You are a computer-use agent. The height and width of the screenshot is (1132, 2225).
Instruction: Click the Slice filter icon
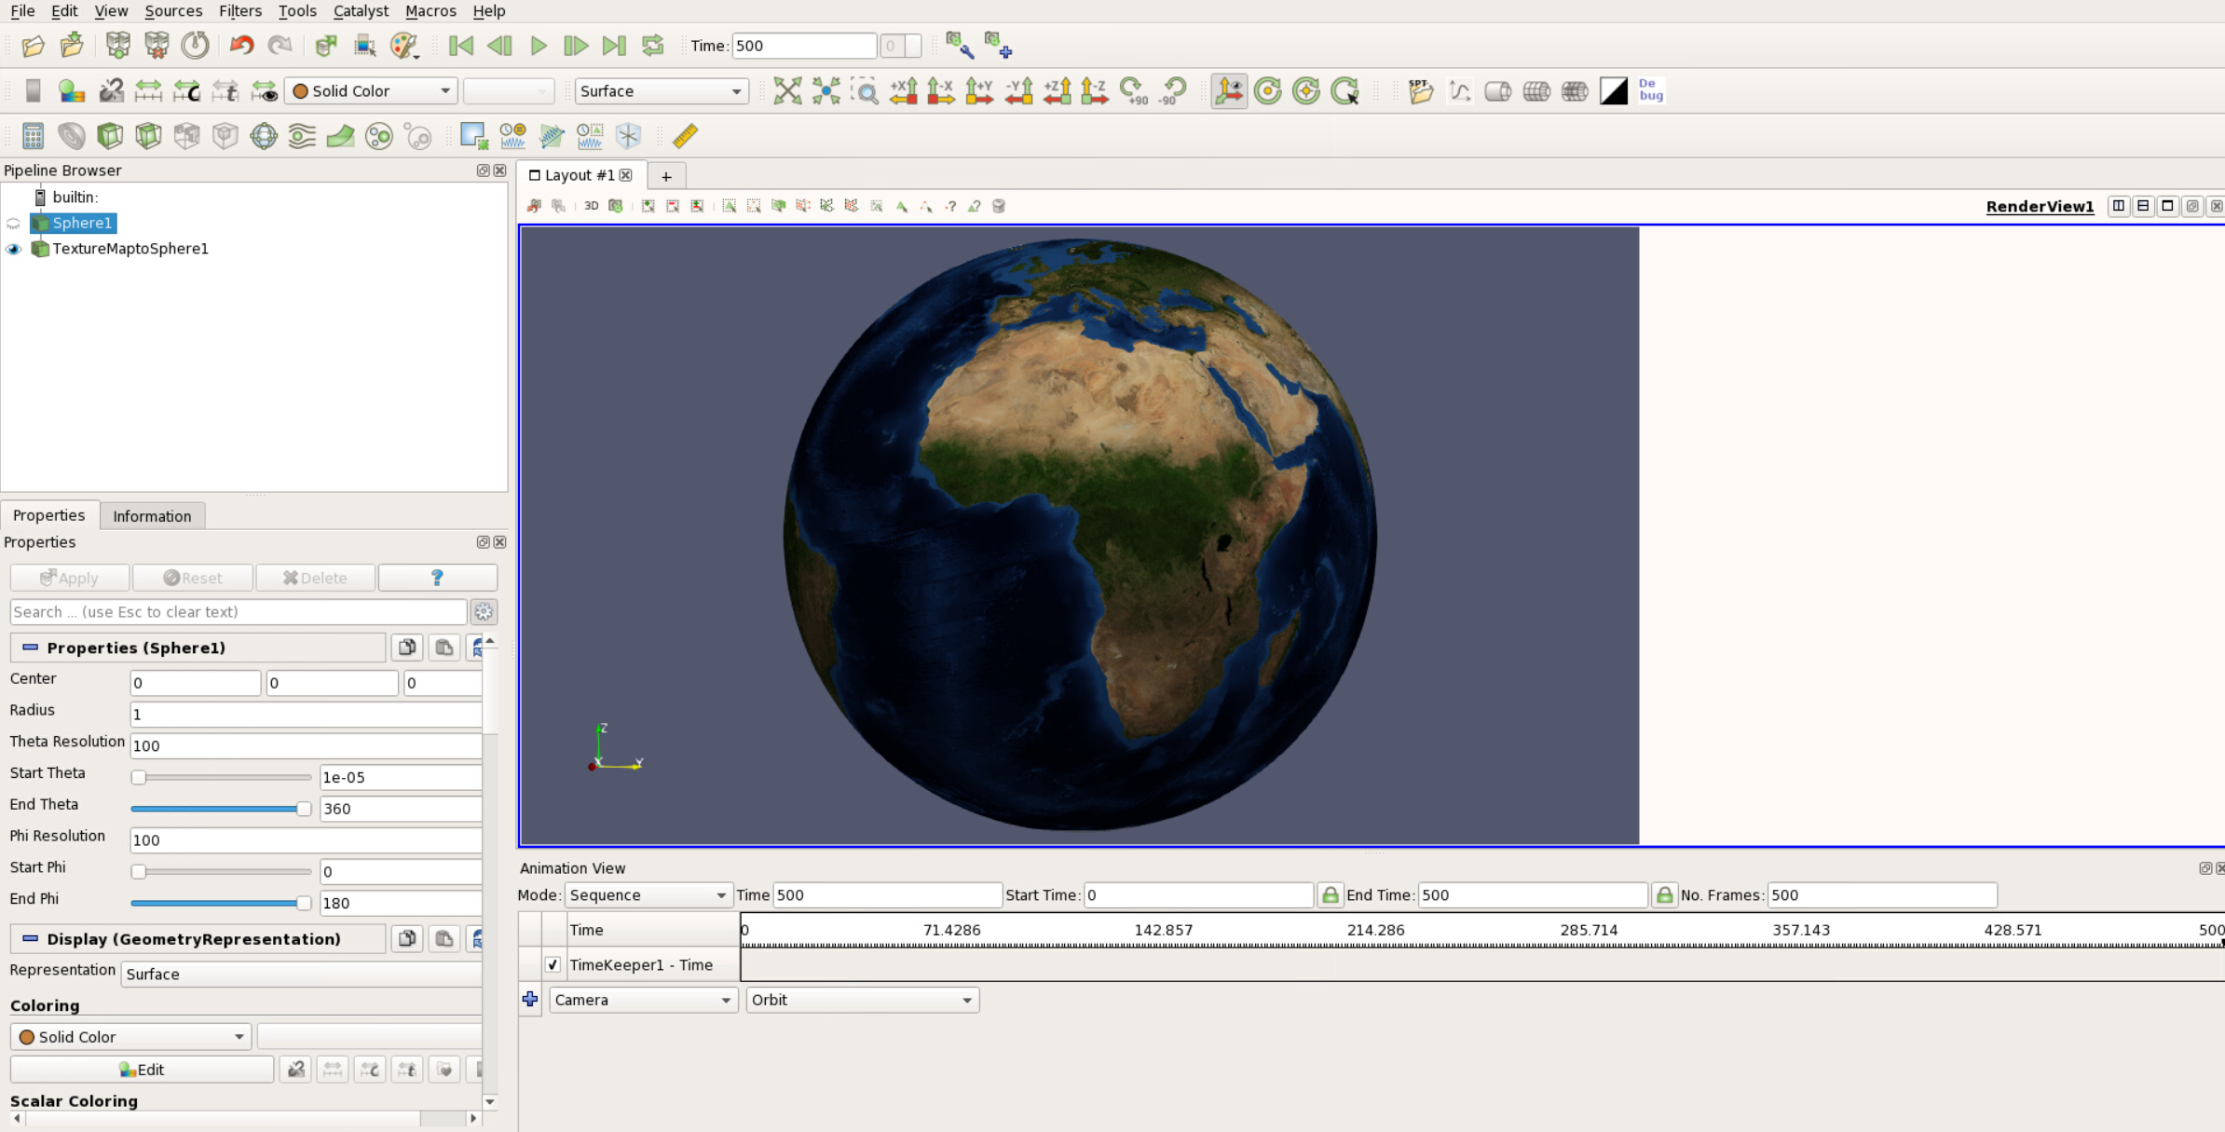148,136
